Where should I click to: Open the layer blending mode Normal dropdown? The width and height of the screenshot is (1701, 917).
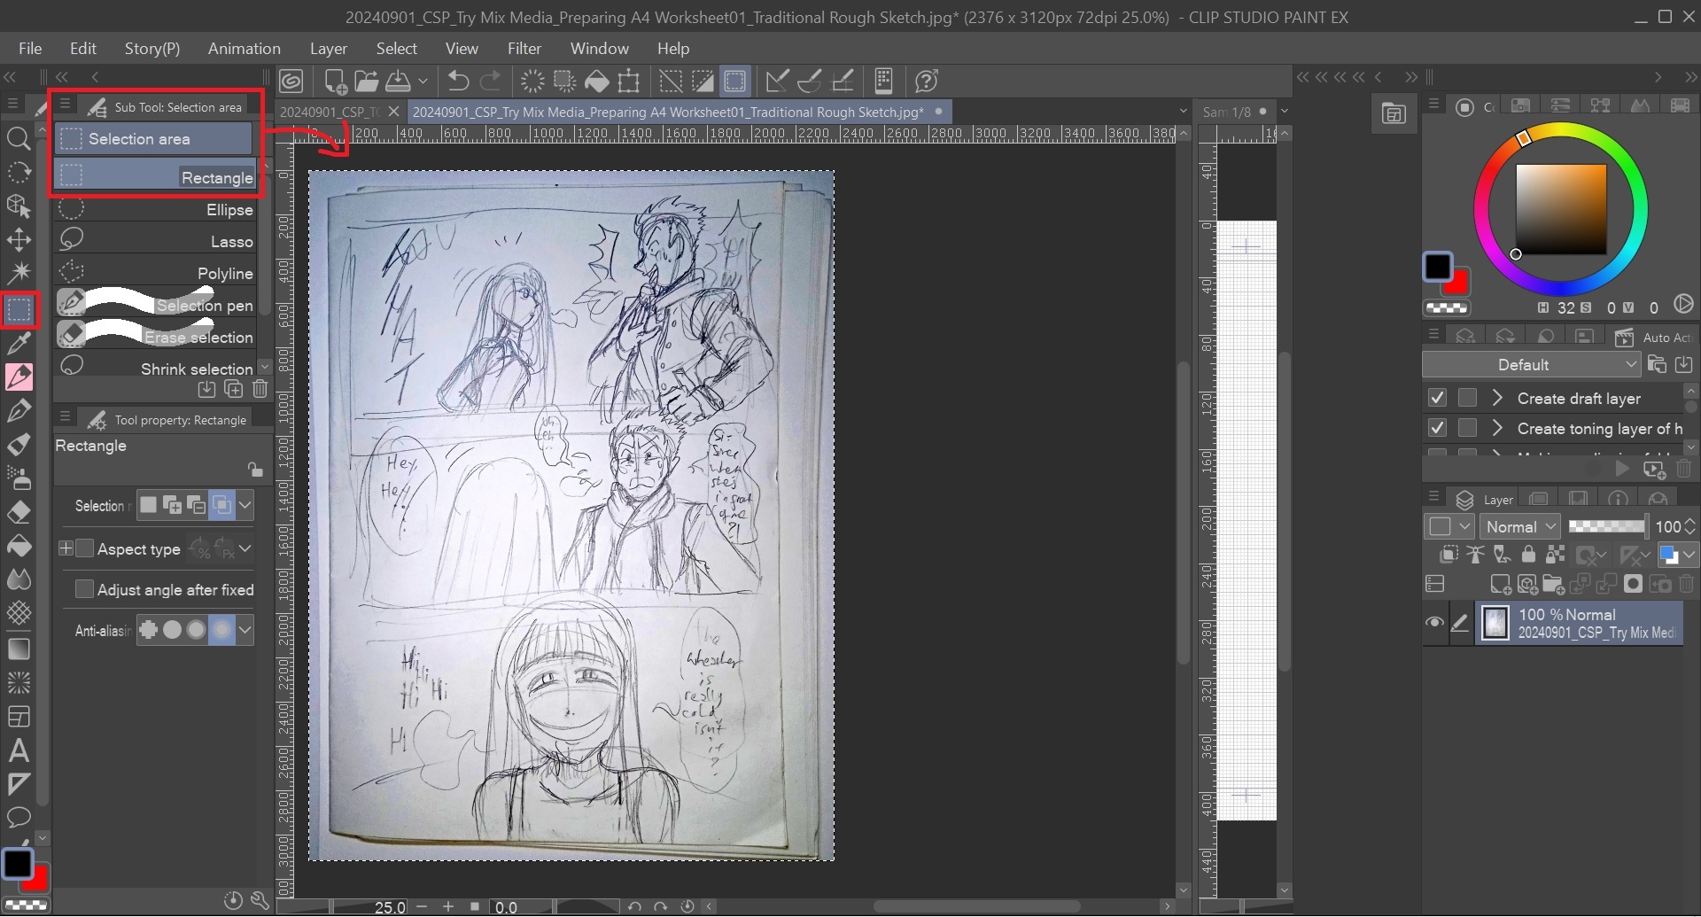click(1520, 527)
